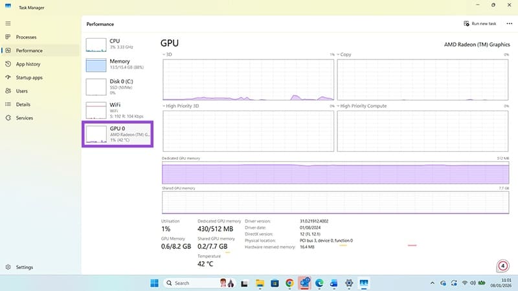Click DirectX version 12 (FL 12.1)

pos(310,234)
